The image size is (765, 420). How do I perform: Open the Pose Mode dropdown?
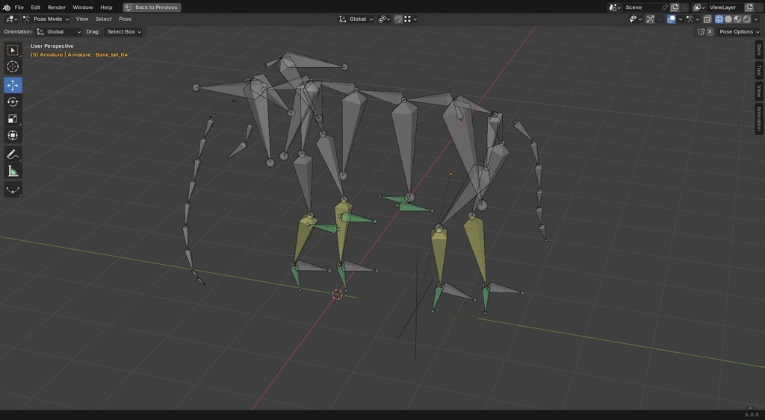(46, 19)
